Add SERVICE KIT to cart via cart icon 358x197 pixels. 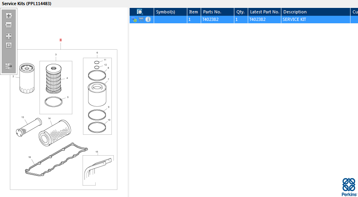141,19
